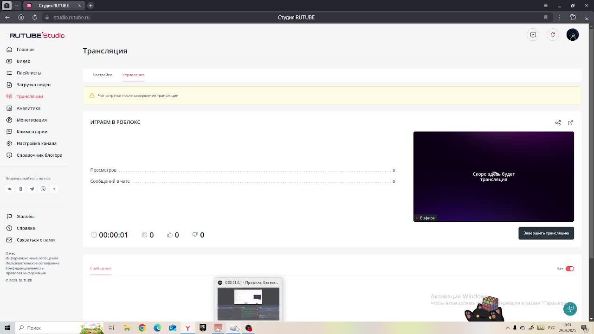Open Монетизация section

click(x=26, y=120)
